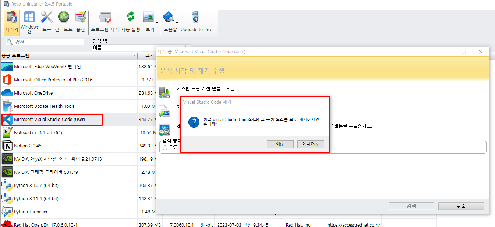Screen dimensions: 495x227
Task: Open the 도움말 help book icon
Action: (169, 22)
